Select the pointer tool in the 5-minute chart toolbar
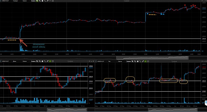Image resolution: width=207 pixels, height=112 pixels. [x=37, y=1]
